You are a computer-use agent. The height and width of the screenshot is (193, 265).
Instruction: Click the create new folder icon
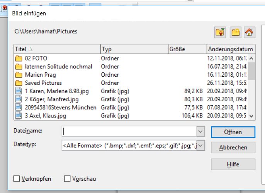(x=235, y=32)
